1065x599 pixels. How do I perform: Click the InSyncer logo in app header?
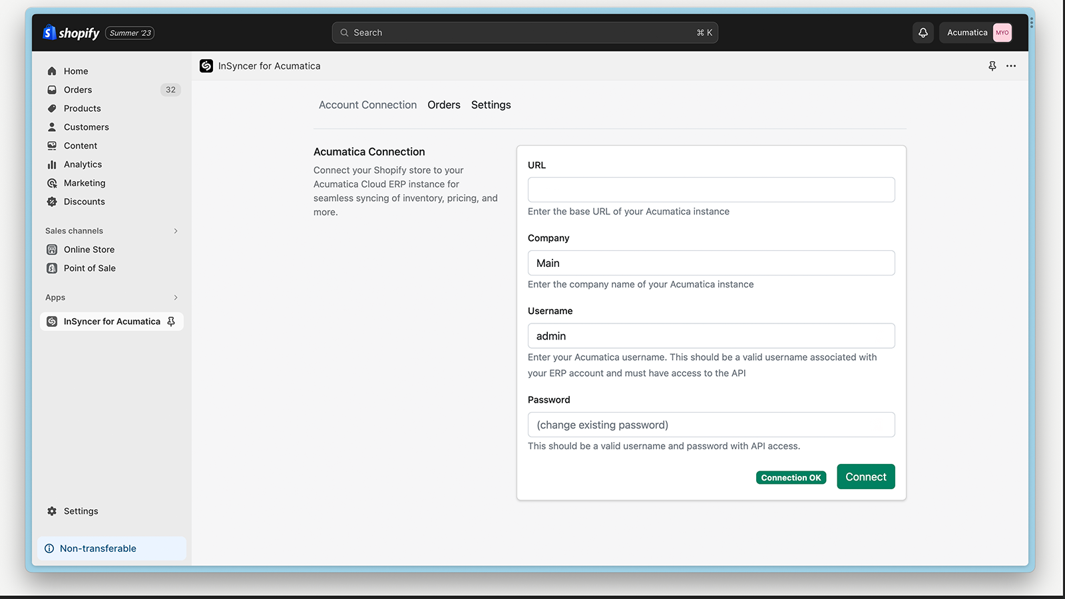point(206,66)
